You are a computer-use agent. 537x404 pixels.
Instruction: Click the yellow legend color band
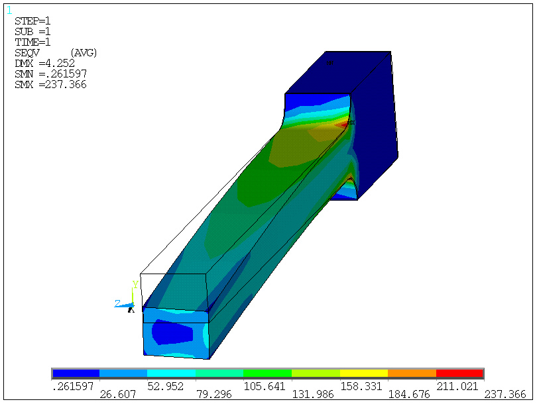tap(364, 374)
